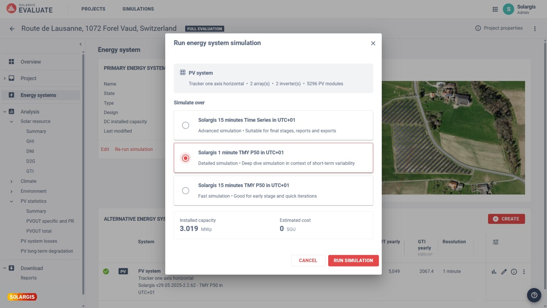
Task: Click RUN SIMULATION button
Action: coord(353,261)
